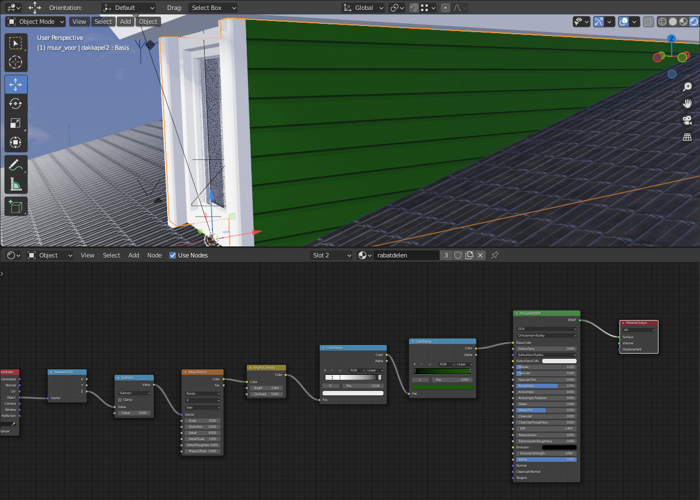The height and width of the screenshot is (500, 700).
Task: Open the Slot 2 material slot dropdown
Action: 331,255
